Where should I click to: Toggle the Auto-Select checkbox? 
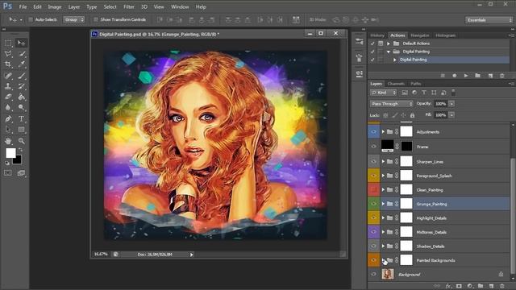point(31,19)
